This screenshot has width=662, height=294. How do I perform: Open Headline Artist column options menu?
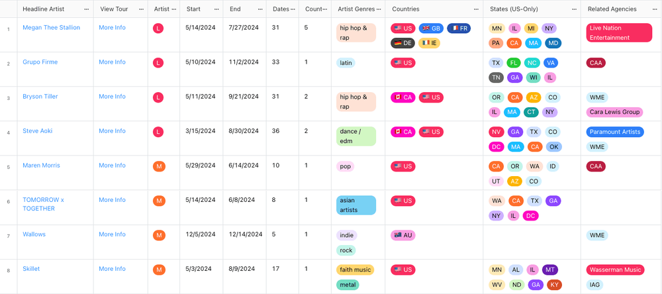(87, 9)
